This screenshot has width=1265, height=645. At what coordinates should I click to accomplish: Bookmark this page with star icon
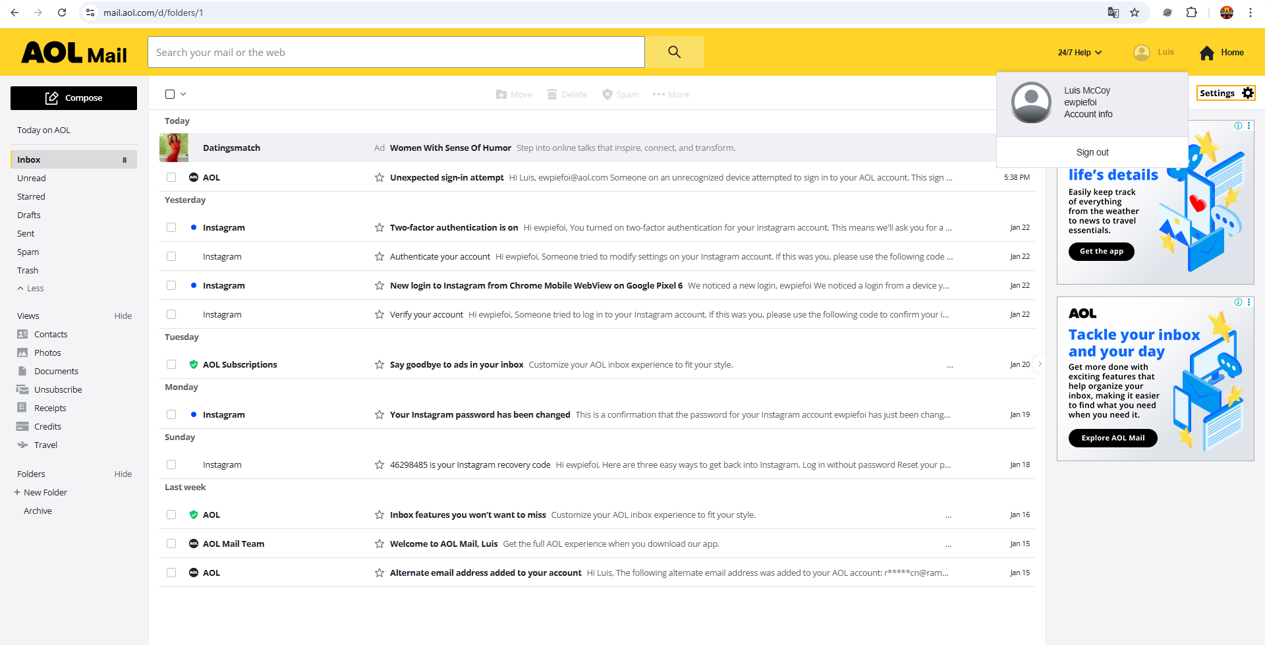(1135, 13)
